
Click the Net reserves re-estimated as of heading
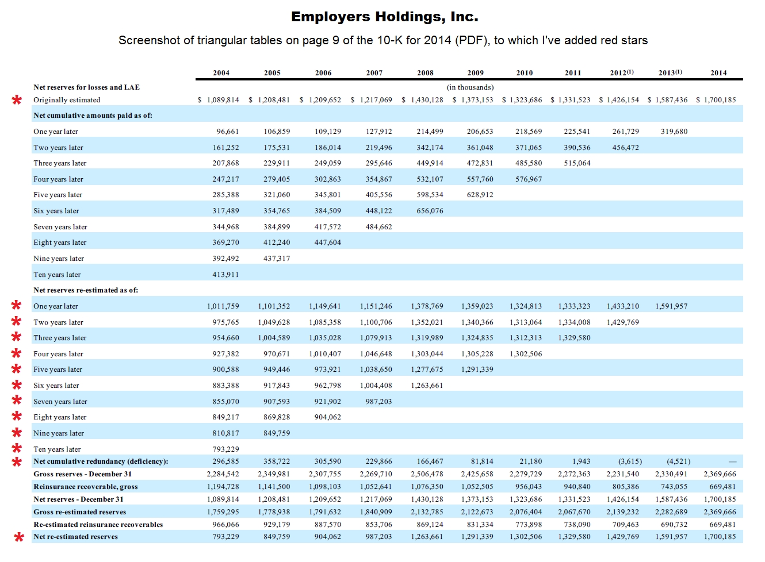(x=86, y=290)
